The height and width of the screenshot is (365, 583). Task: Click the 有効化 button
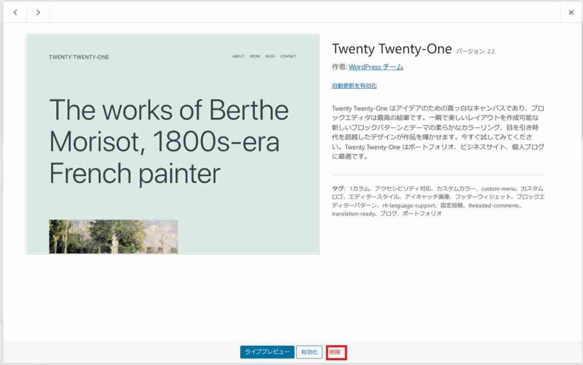(309, 352)
